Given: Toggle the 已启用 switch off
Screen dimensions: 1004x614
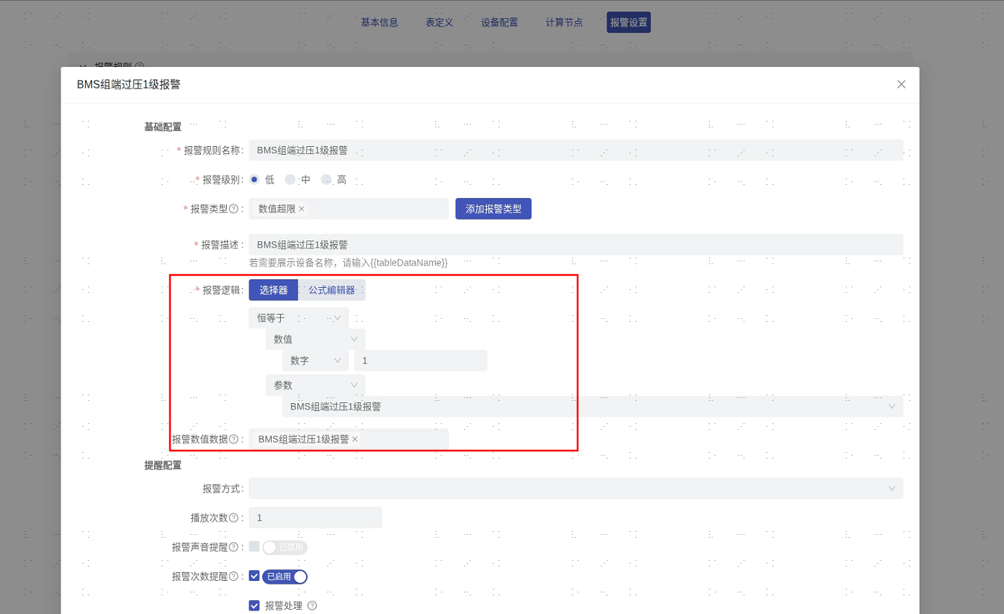Looking at the screenshot, I should point(285,577).
